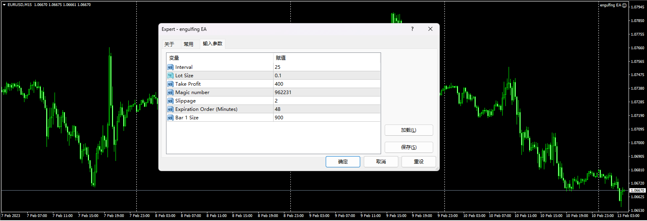
Task: Click the 赋值 column header
Action: (x=281, y=58)
